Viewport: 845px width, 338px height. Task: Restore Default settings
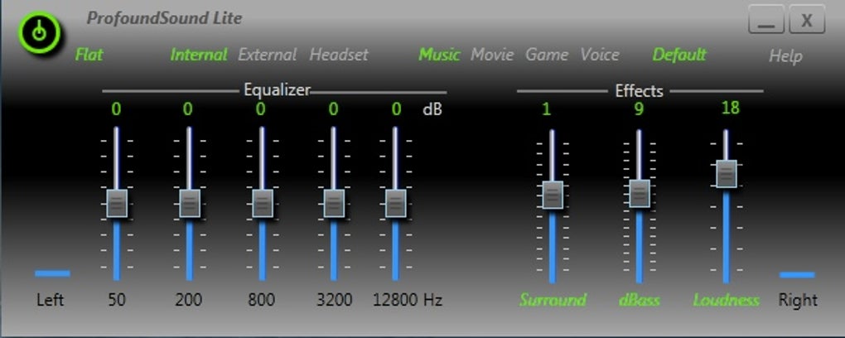[679, 55]
